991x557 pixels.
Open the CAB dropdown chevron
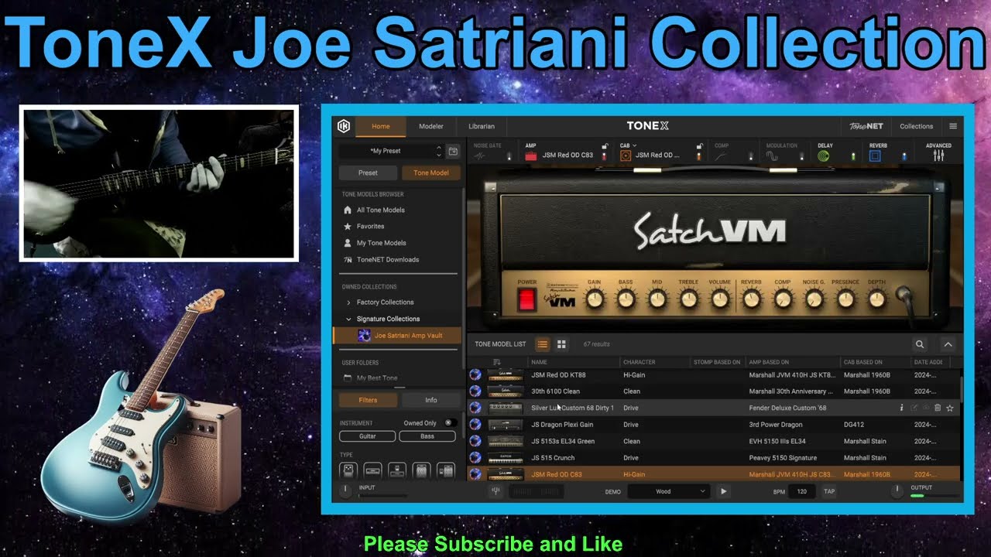(x=634, y=145)
